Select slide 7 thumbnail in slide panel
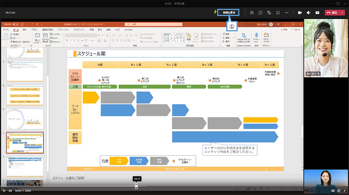 point(25,166)
